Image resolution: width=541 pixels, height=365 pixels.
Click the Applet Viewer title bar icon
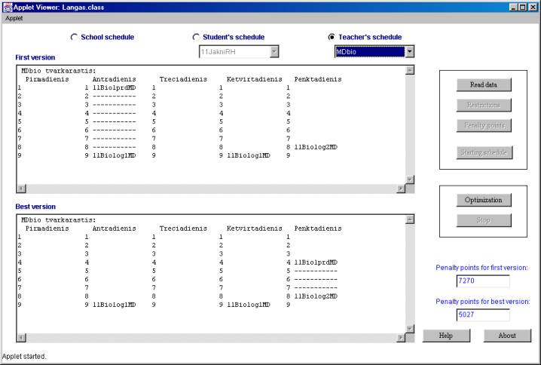[7, 7]
